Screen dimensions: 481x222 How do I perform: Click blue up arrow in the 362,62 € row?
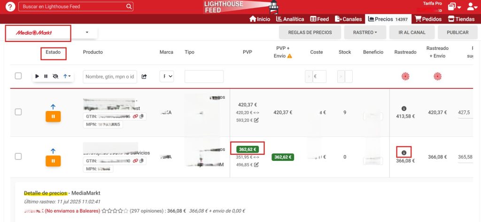pos(53,151)
